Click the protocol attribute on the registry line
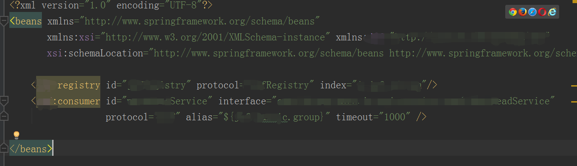Viewport: 577px width, 166px height. 256,85
